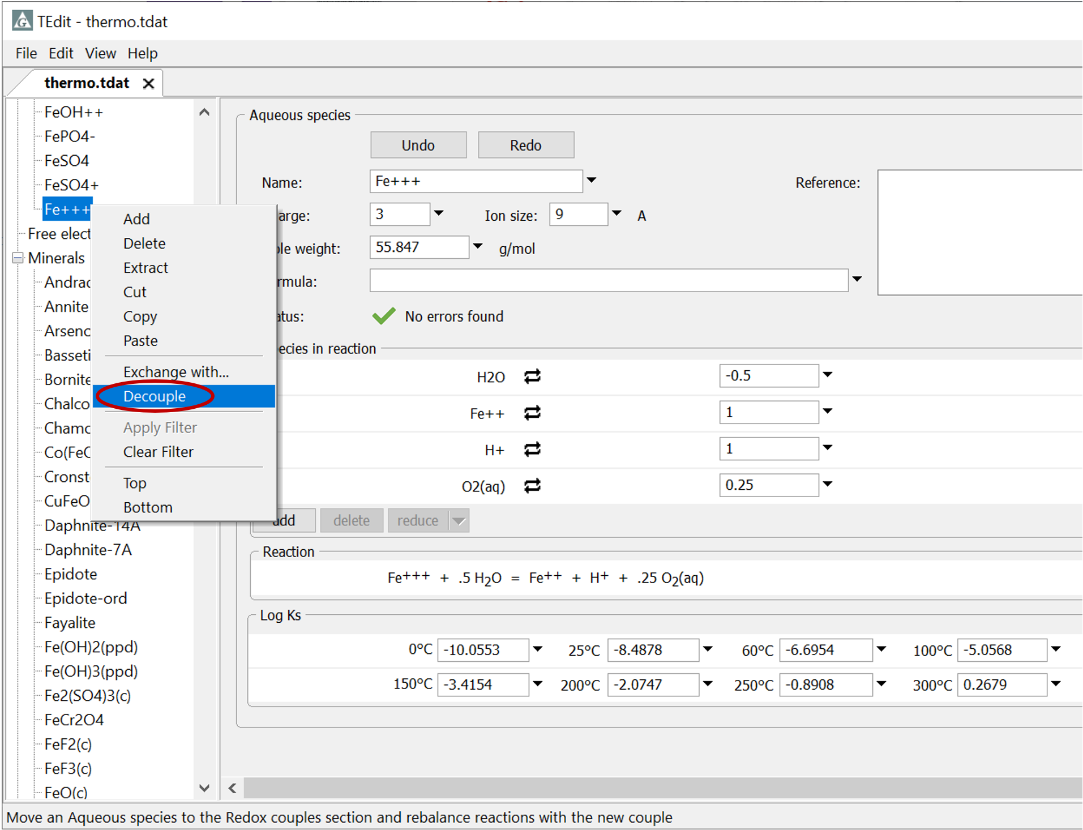The width and height of the screenshot is (1083, 830).
Task: Select FeF3(c) in the Minerals list
Action: point(68,769)
